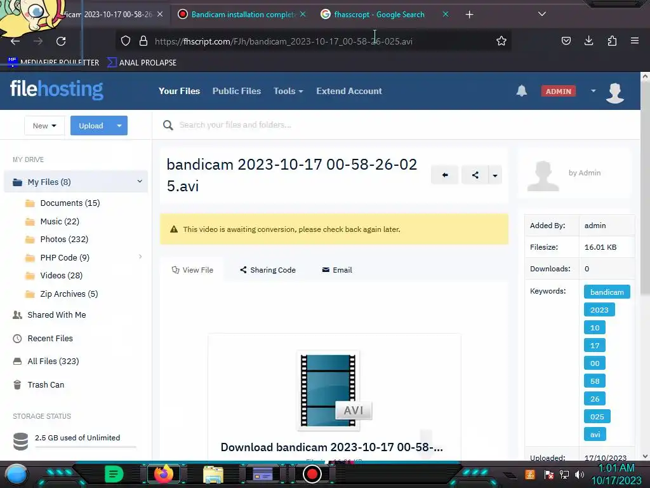Screen dimensions: 650x488
Task: Click the 025 keyword tag
Action: click(x=597, y=416)
